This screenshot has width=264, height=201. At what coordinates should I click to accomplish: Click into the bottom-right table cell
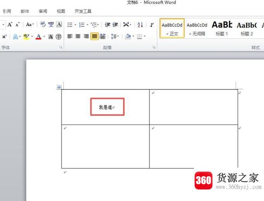[x=194, y=146]
